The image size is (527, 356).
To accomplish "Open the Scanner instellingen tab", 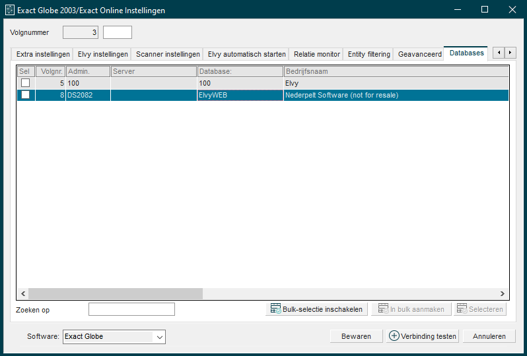I will pos(167,54).
